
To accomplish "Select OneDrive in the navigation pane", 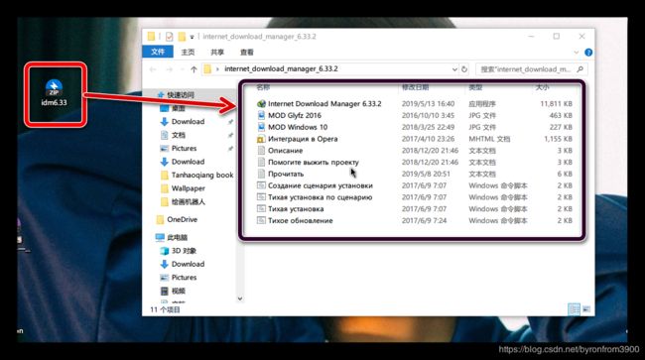I will tap(182, 219).
